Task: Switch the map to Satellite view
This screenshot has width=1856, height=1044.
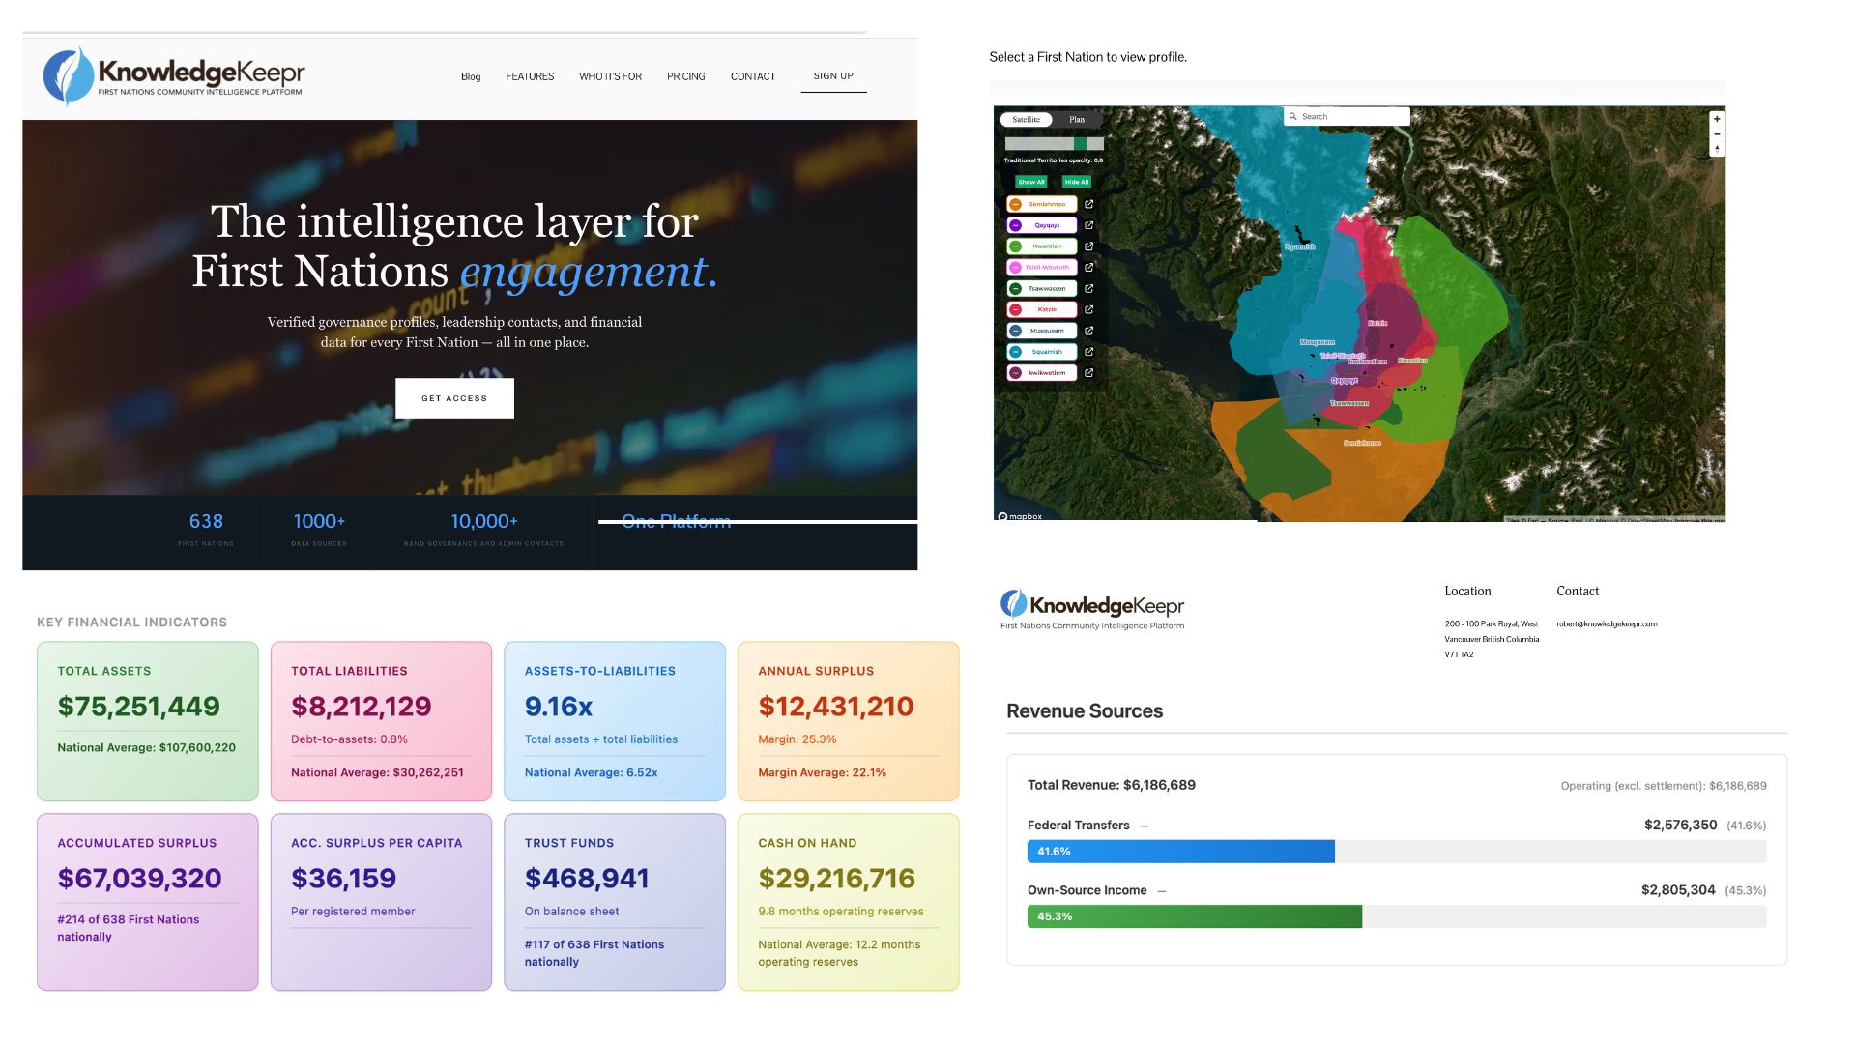Action: click(x=1027, y=120)
